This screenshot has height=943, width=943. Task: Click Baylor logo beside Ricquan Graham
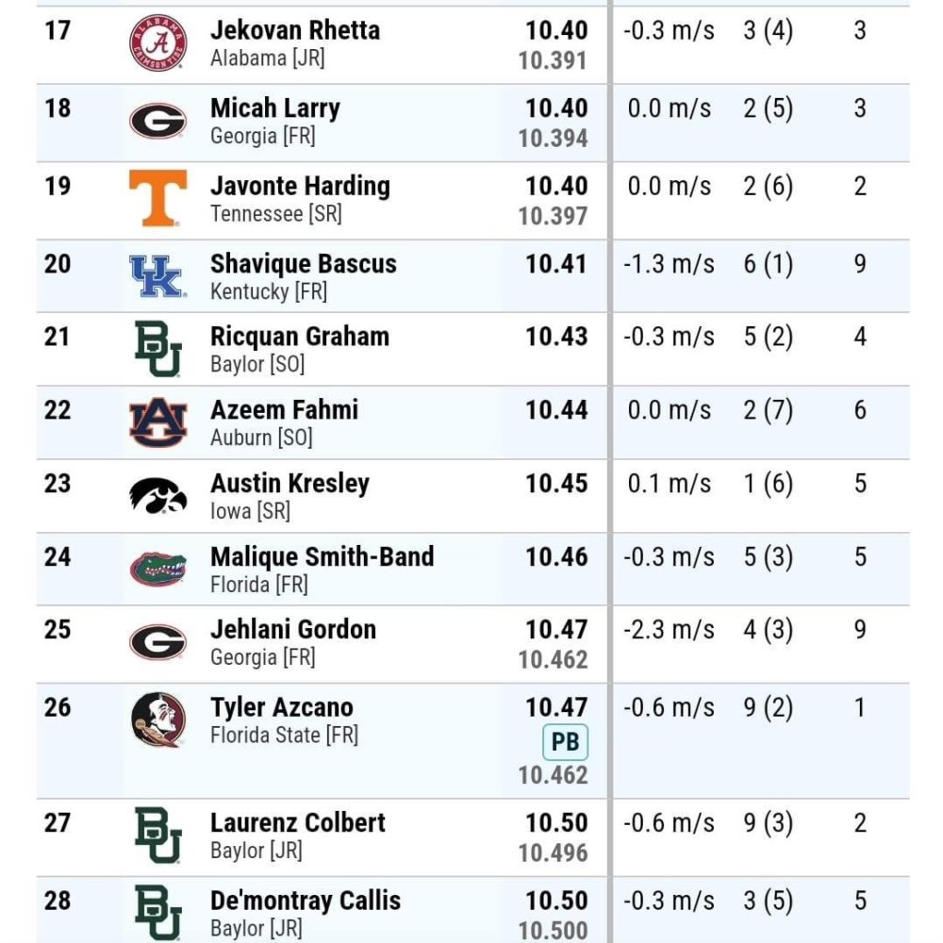click(158, 349)
